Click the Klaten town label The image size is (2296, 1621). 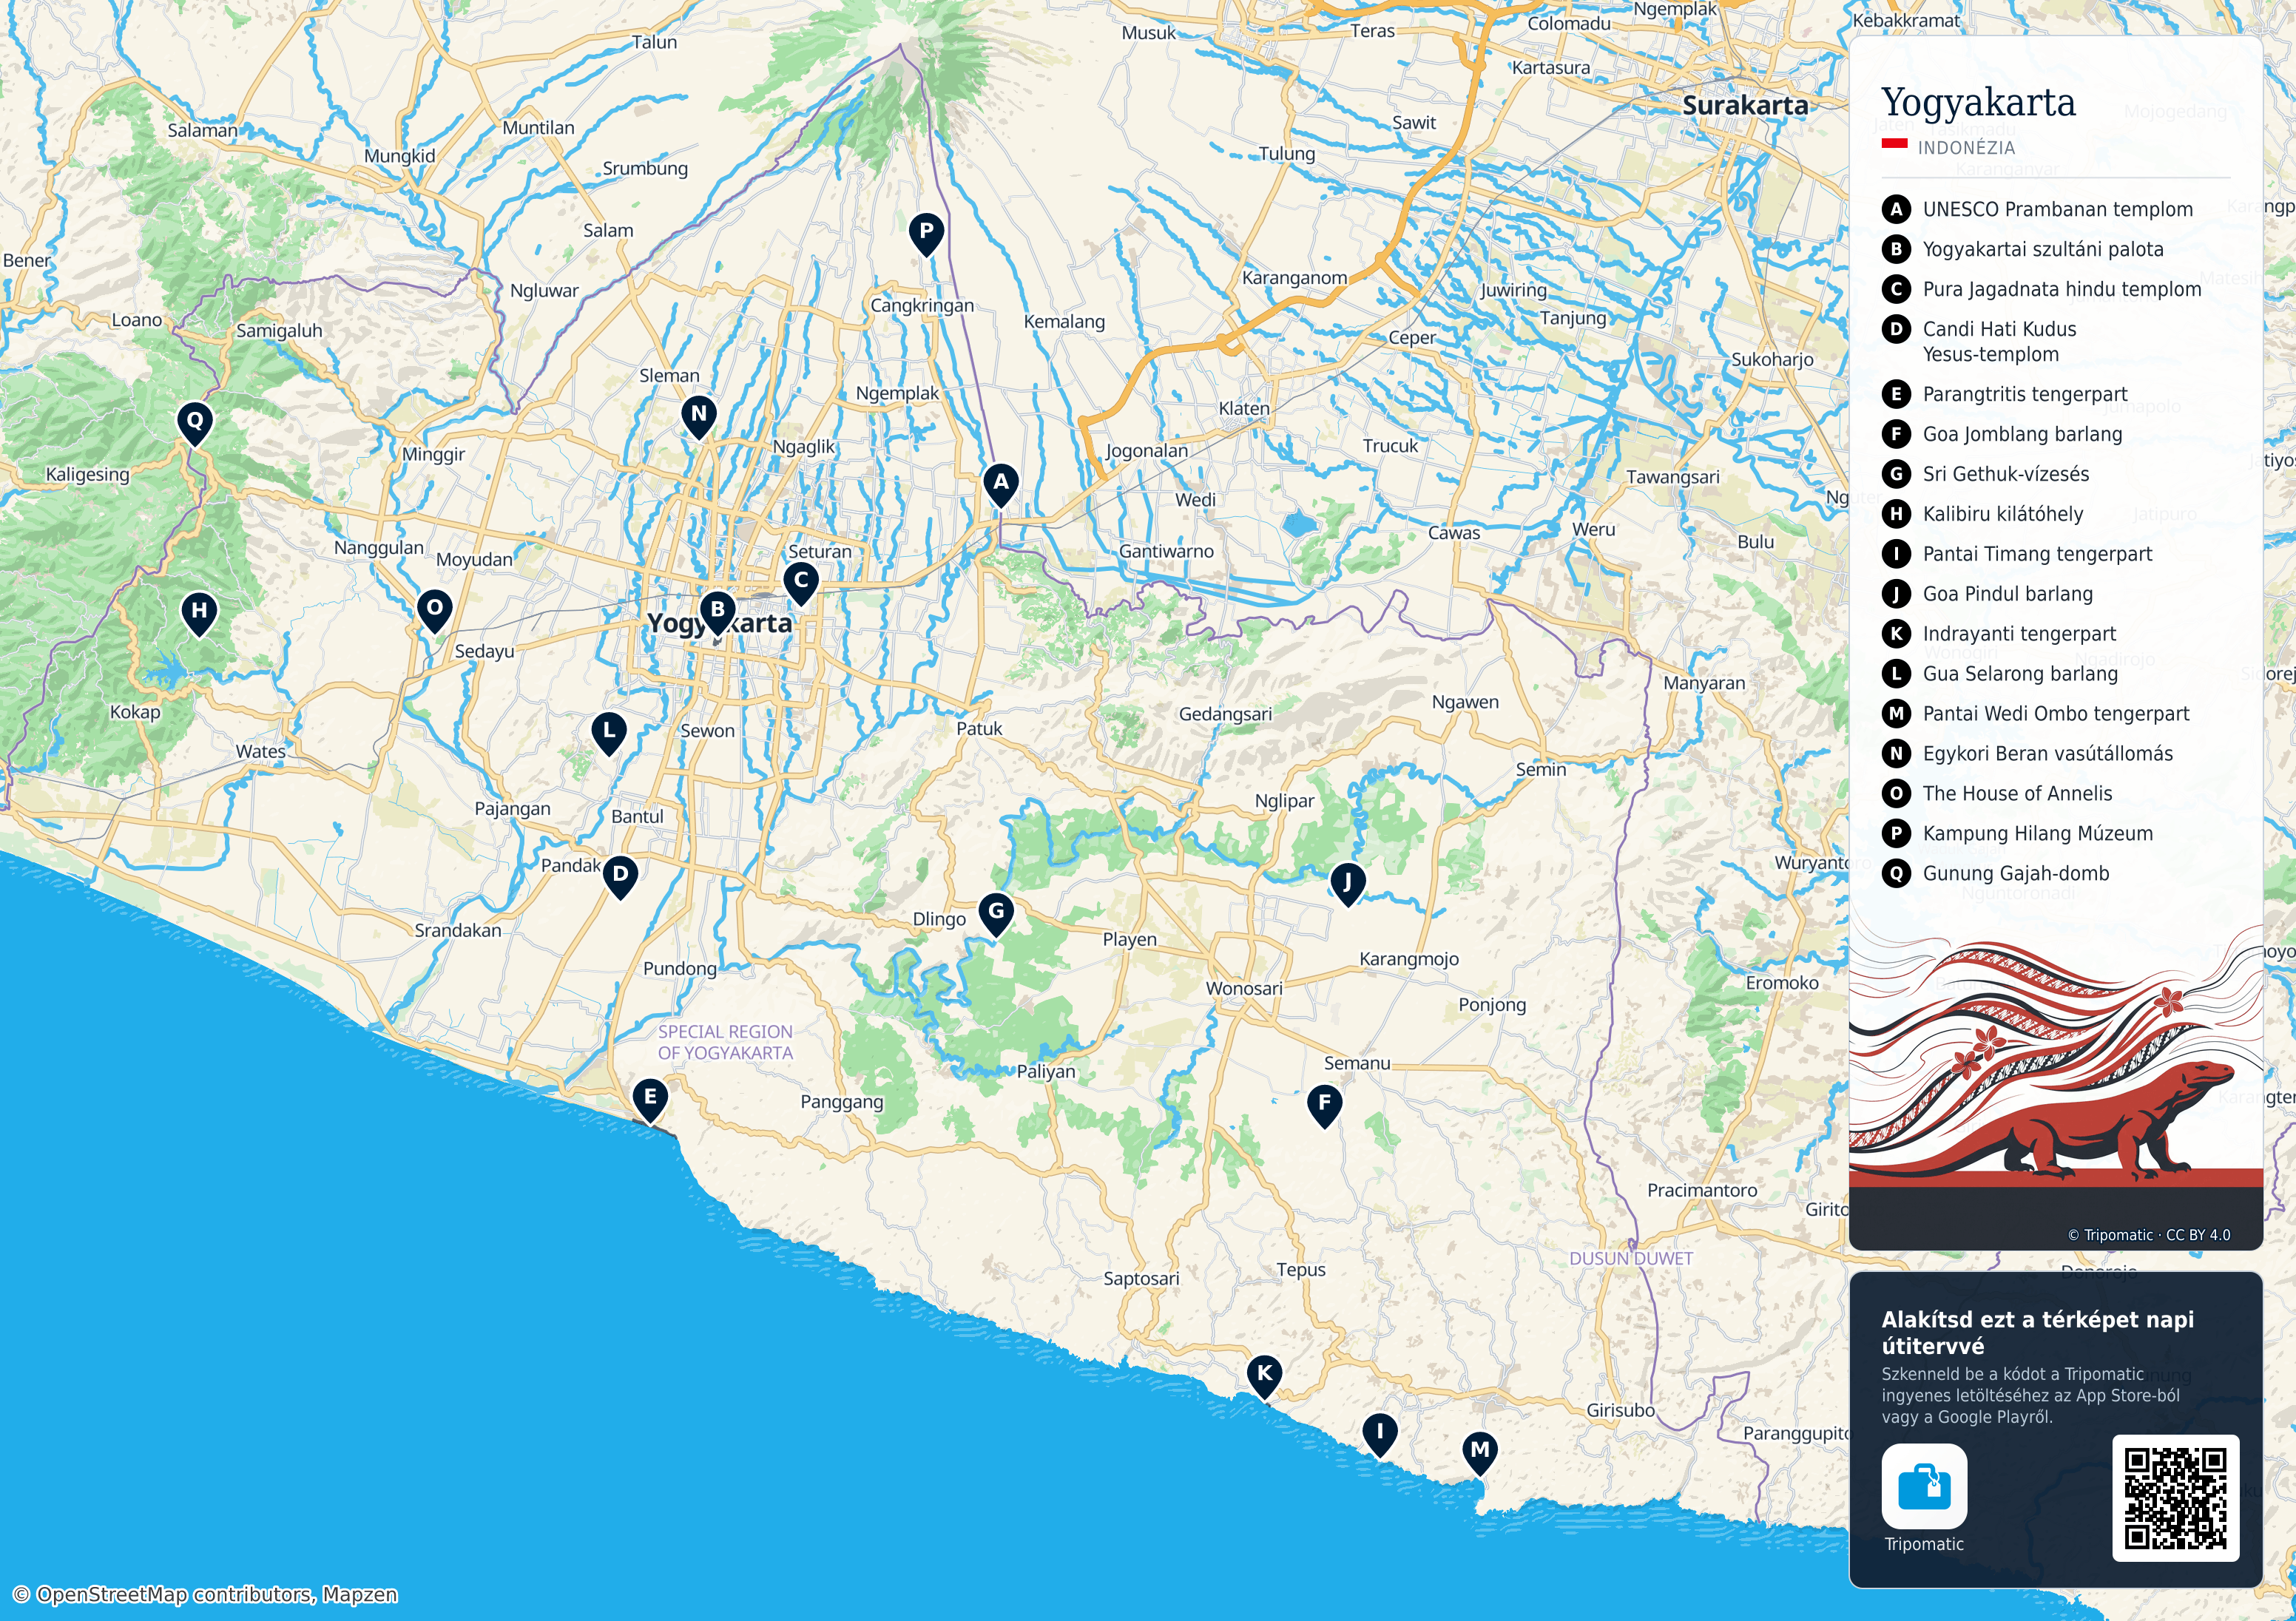click(1244, 408)
